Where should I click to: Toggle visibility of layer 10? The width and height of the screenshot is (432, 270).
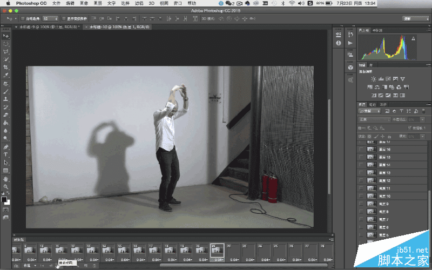point(361,196)
